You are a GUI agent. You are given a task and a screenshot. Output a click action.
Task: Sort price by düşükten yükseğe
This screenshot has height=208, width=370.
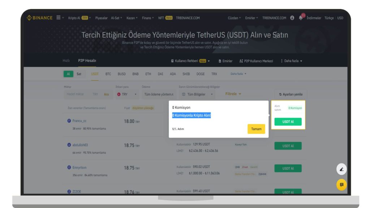(143, 108)
